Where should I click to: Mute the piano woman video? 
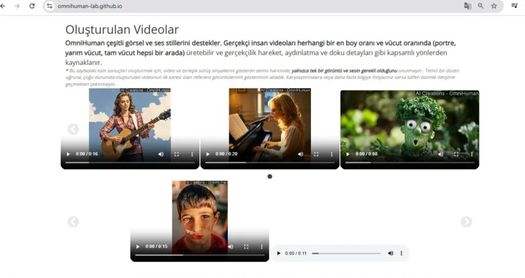[300, 154]
